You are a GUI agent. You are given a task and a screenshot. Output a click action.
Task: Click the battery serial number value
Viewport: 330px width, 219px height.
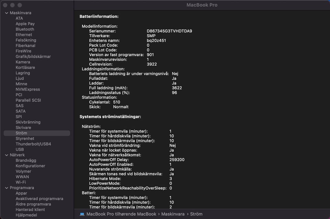point(169,31)
